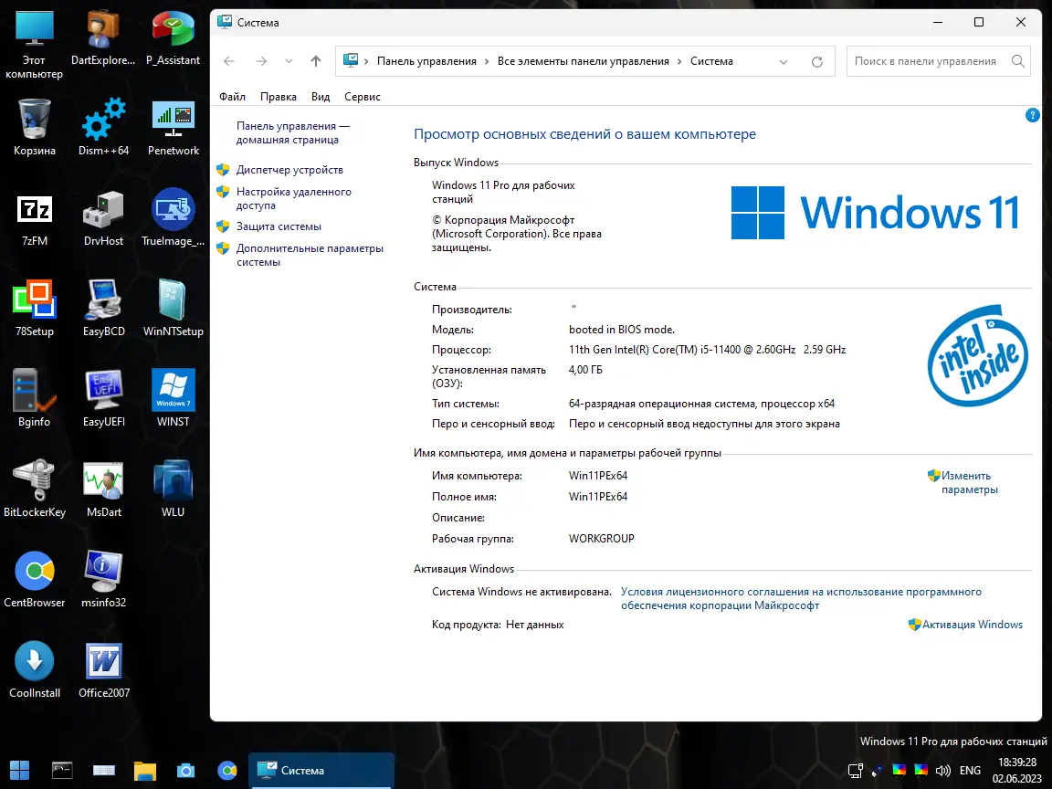The height and width of the screenshot is (789, 1052).
Task: Open Microsoft license terms link
Action: (800, 598)
